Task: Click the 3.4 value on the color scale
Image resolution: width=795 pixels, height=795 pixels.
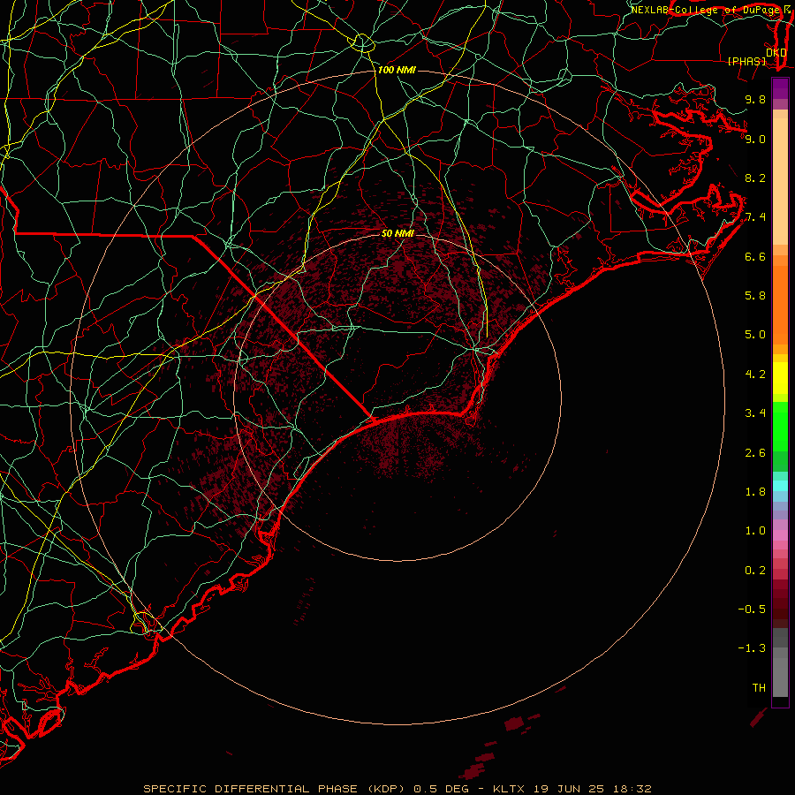Action: click(755, 413)
